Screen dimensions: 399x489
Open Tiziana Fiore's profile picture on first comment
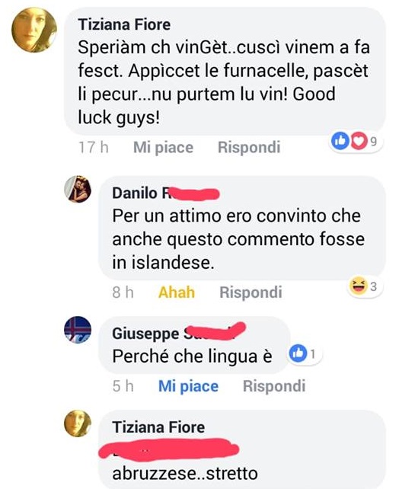click(x=34, y=30)
